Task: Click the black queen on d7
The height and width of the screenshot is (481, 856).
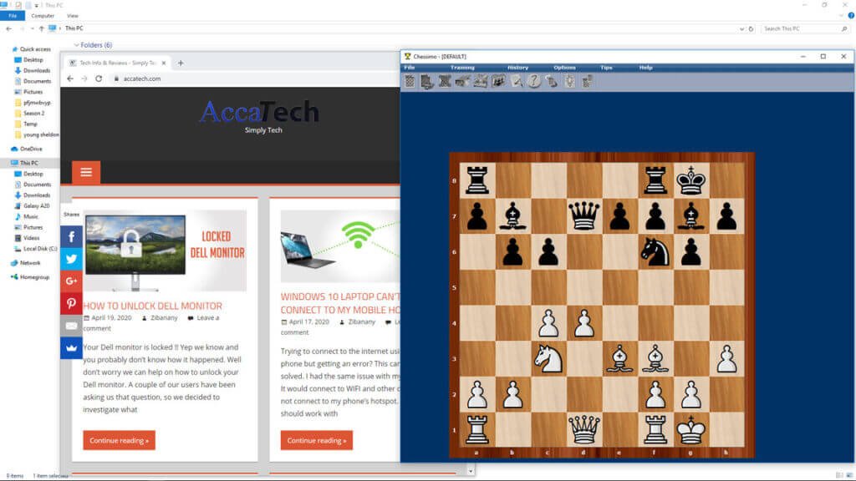Action: (584, 216)
